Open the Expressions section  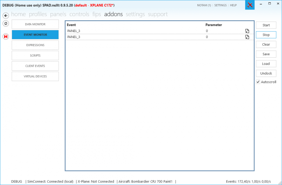pos(35,45)
